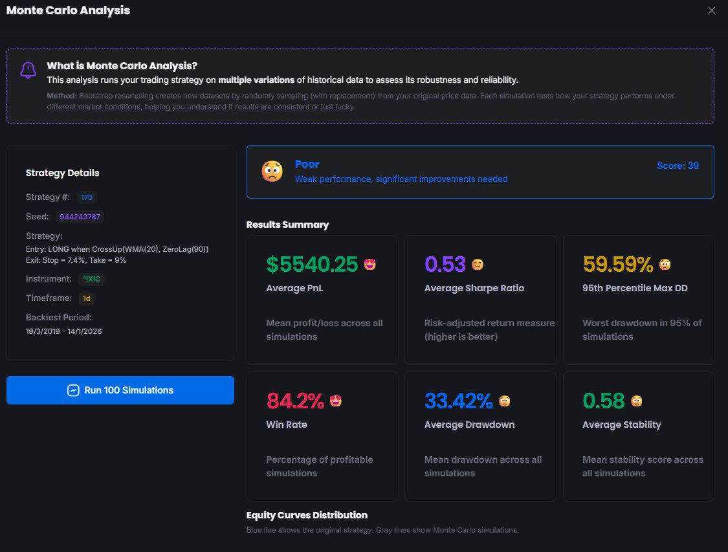Image resolution: width=728 pixels, height=552 pixels.
Task: Click the Equity Curves Distribution heading
Action: [307, 515]
